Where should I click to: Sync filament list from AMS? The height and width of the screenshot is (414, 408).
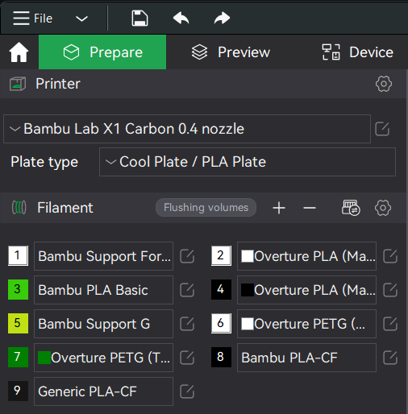coord(351,208)
